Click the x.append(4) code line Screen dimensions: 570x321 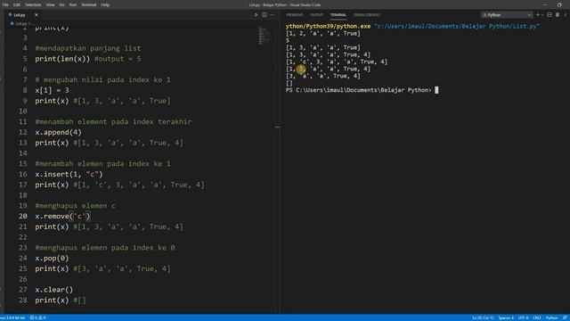58,132
